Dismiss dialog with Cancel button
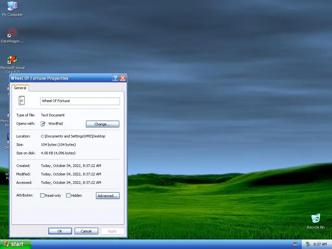The height and width of the screenshot is (249, 332). tap(86, 231)
